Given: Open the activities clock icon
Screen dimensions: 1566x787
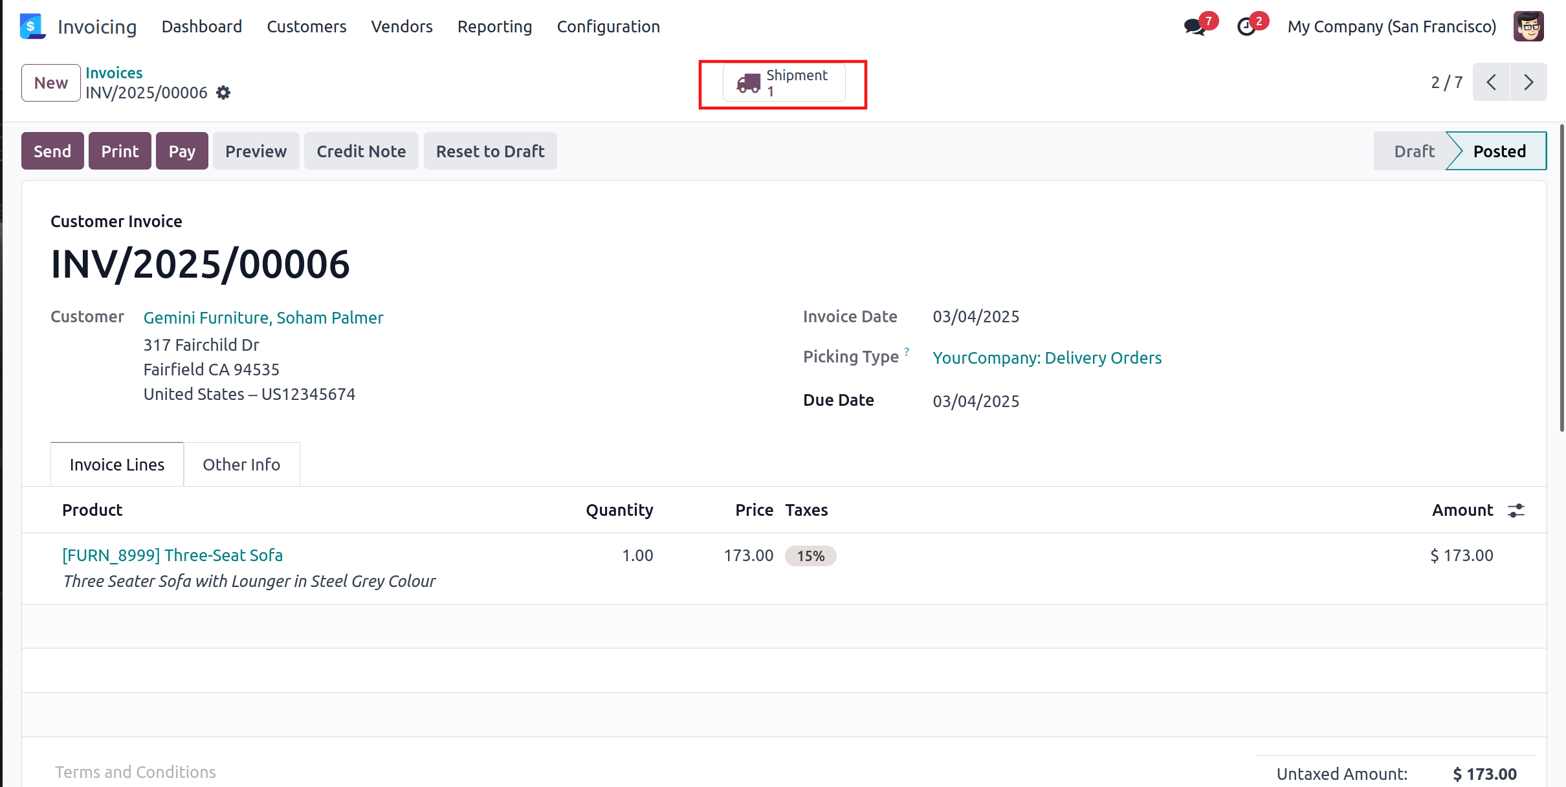Looking at the screenshot, I should point(1246,27).
